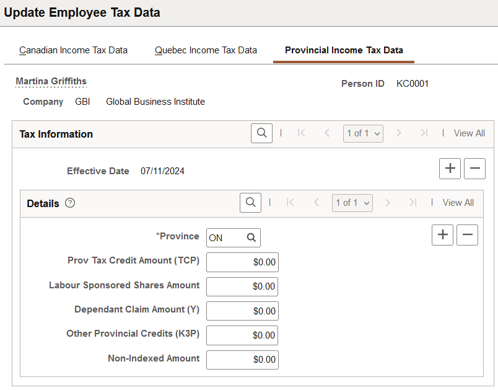Delete the current Details row
The width and height of the screenshot is (498, 390).
pyautogui.click(x=467, y=234)
